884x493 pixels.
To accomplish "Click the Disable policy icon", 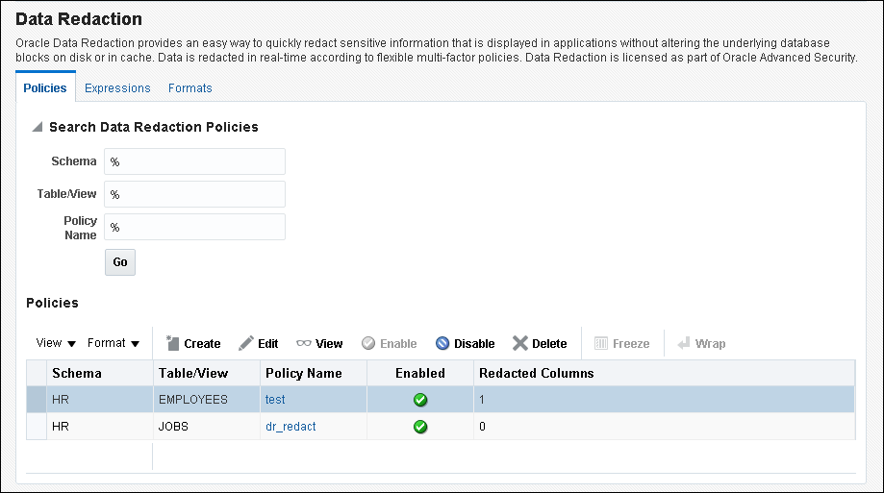I will (442, 343).
